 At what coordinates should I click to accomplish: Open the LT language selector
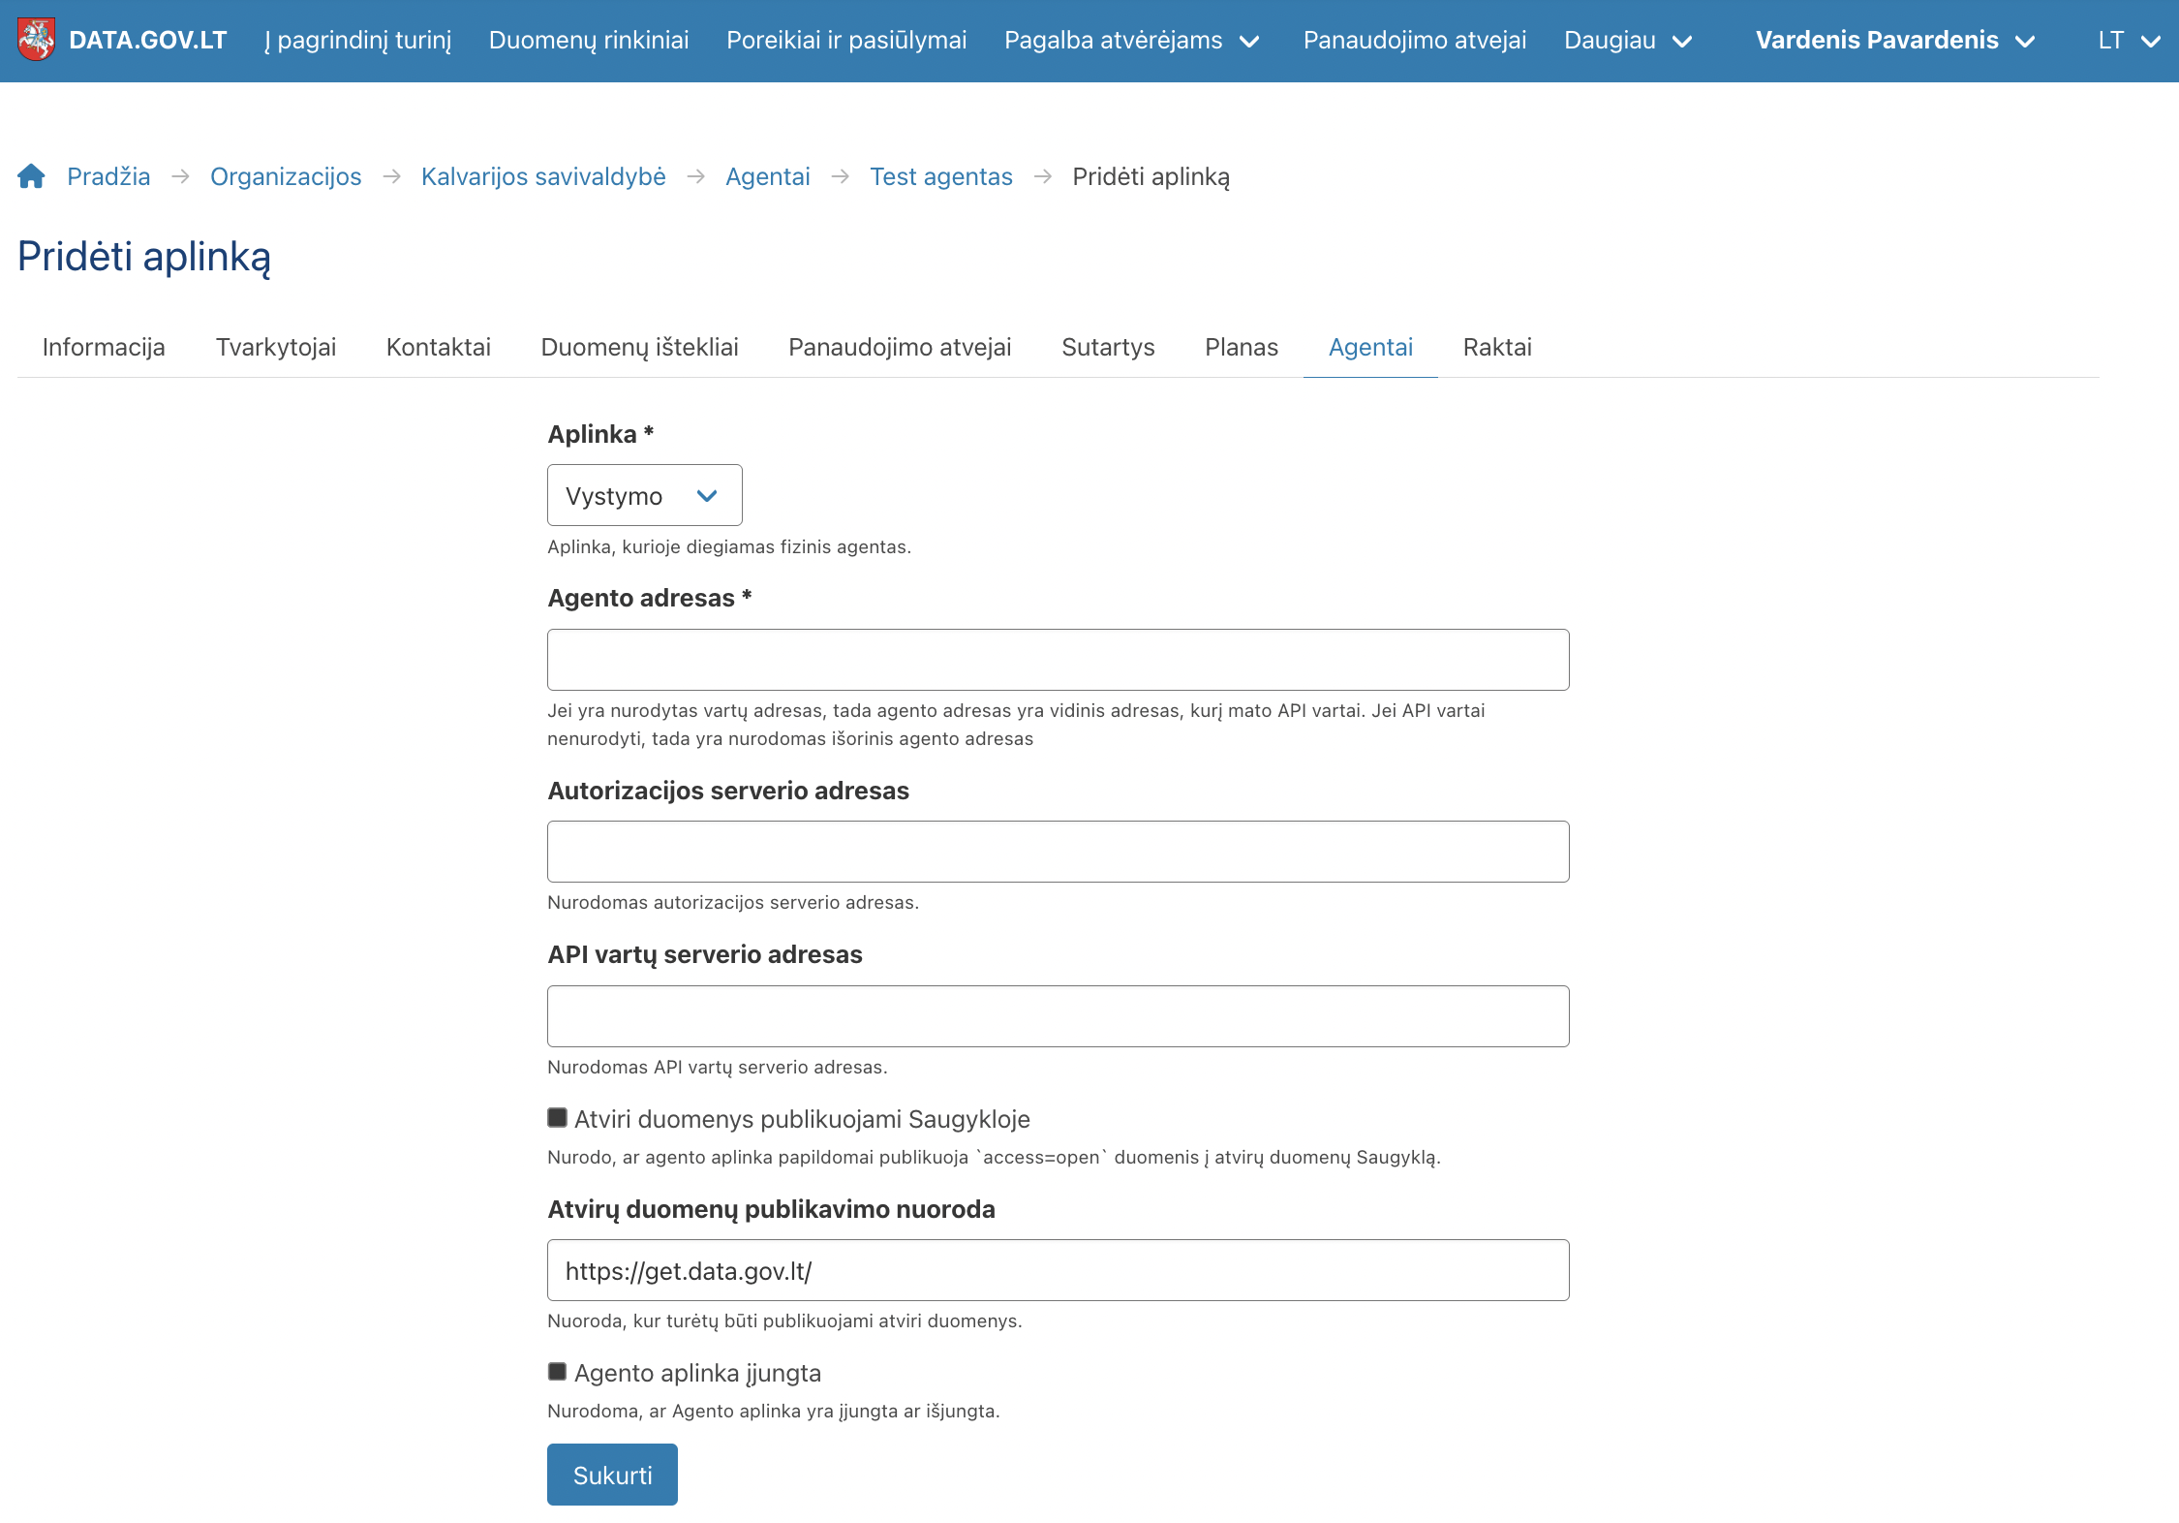coord(2129,40)
